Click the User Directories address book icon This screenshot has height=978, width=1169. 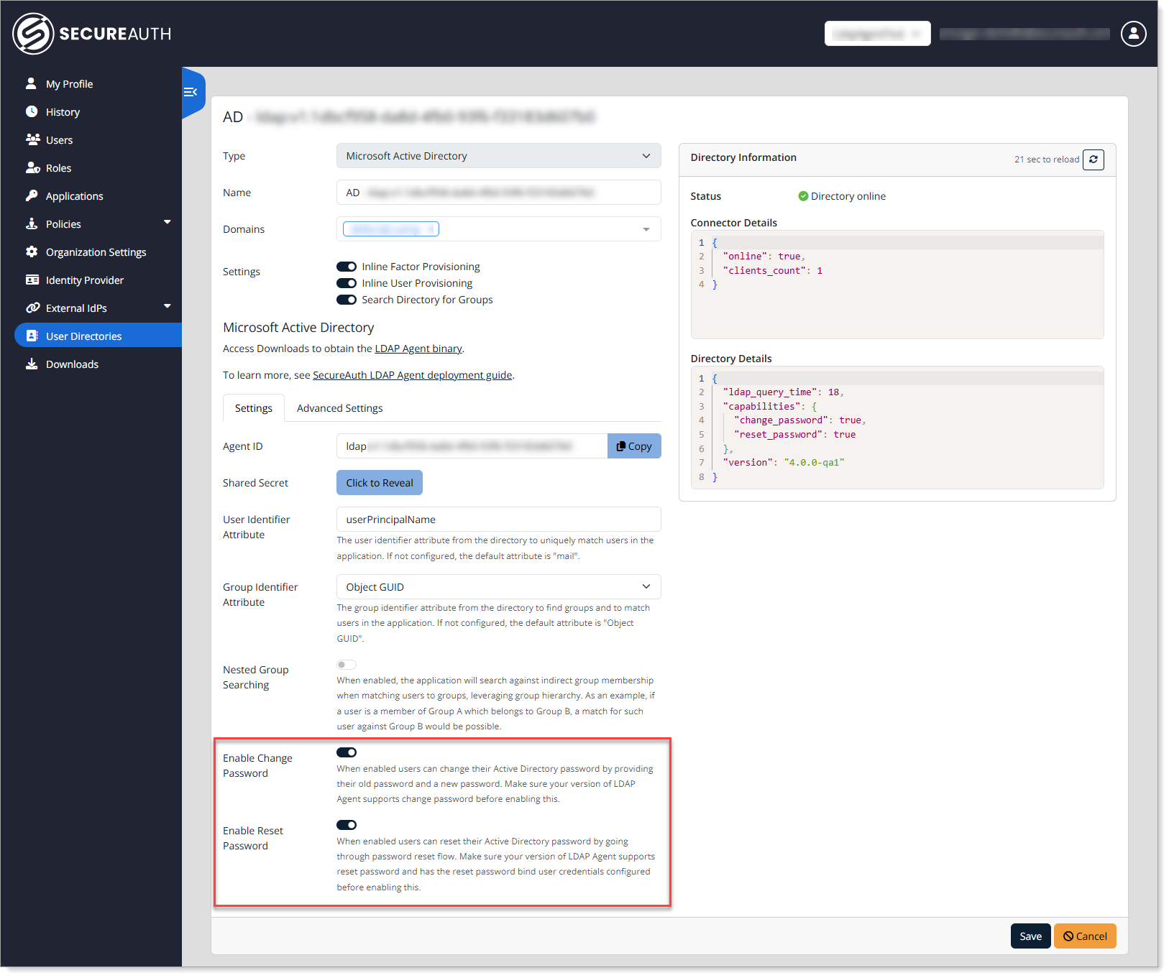click(32, 336)
